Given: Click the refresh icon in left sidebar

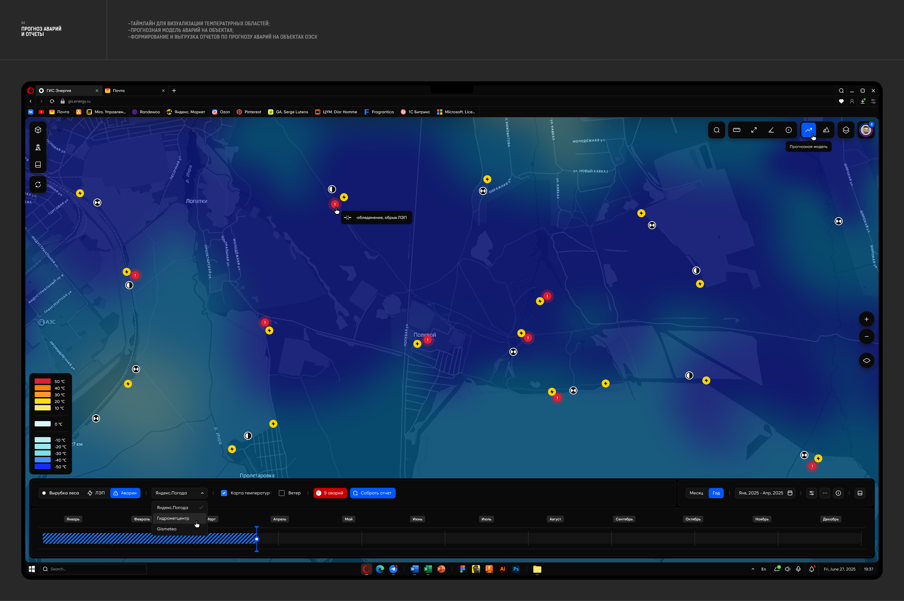Looking at the screenshot, I should (x=38, y=185).
